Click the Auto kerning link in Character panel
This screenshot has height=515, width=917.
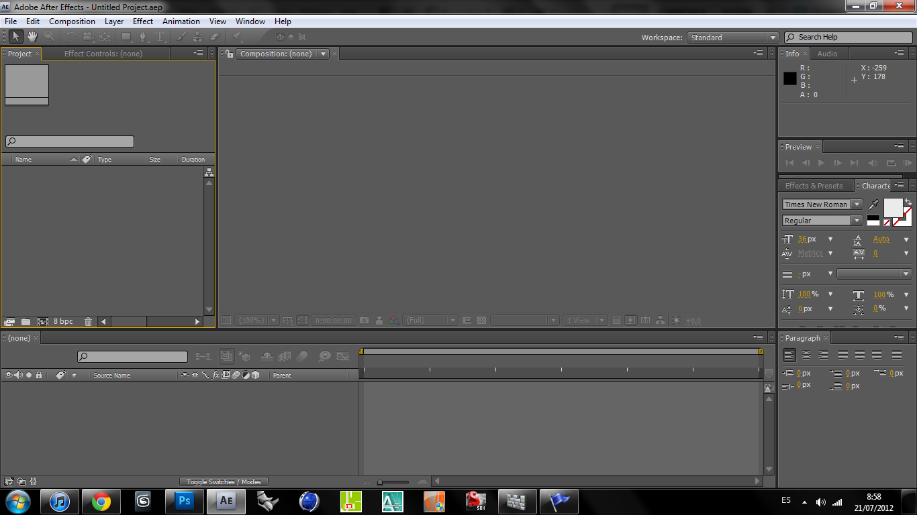click(881, 239)
